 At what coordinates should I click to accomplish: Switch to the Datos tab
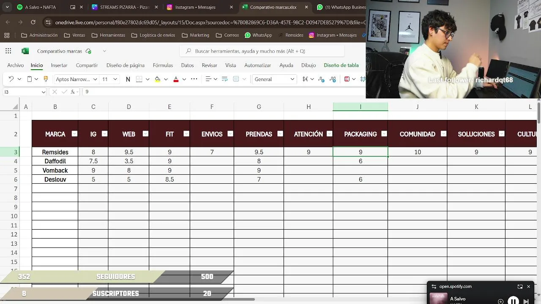[x=187, y=65]
